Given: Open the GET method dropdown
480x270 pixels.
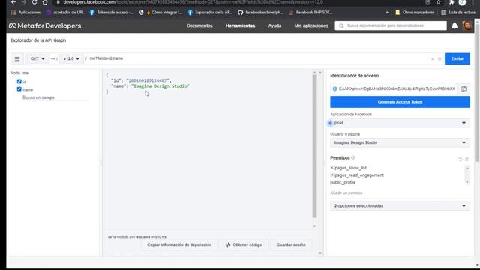Looking at the screenshot, I should 38,58.
